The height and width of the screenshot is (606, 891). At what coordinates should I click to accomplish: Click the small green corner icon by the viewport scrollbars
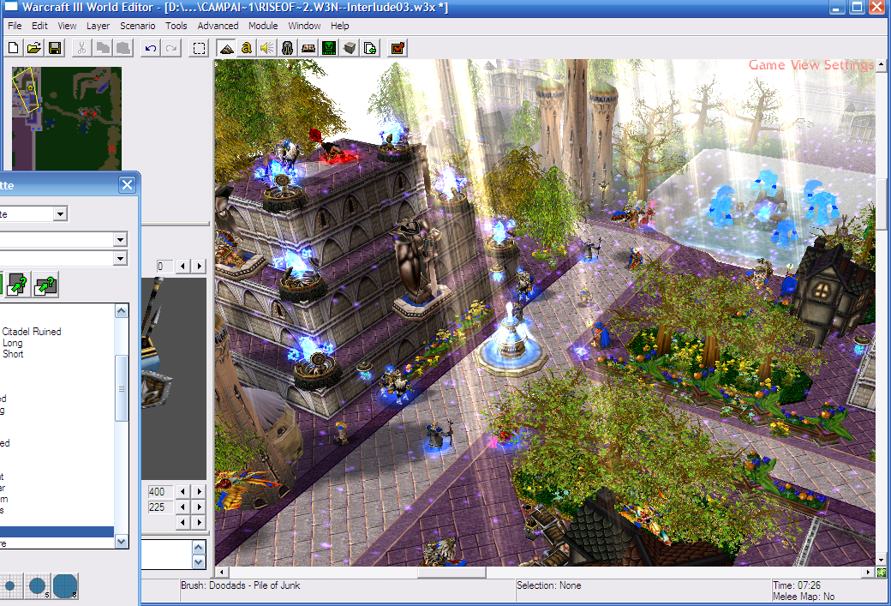(882, 572)
